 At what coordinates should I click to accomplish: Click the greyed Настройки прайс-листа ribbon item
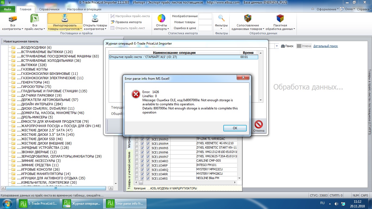coord(130,16)
